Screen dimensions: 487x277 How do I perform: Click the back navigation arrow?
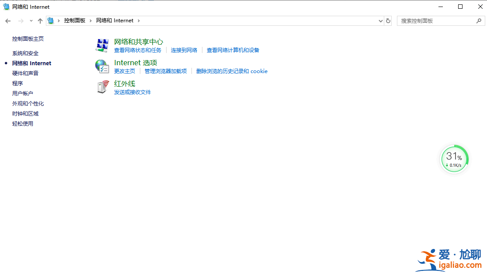tap(7, 21)
